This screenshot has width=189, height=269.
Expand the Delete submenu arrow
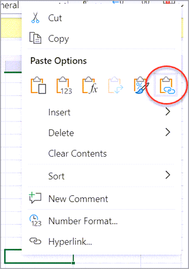[168, 132]
